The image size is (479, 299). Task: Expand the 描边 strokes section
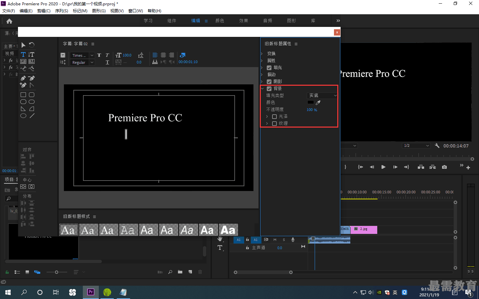262,74
